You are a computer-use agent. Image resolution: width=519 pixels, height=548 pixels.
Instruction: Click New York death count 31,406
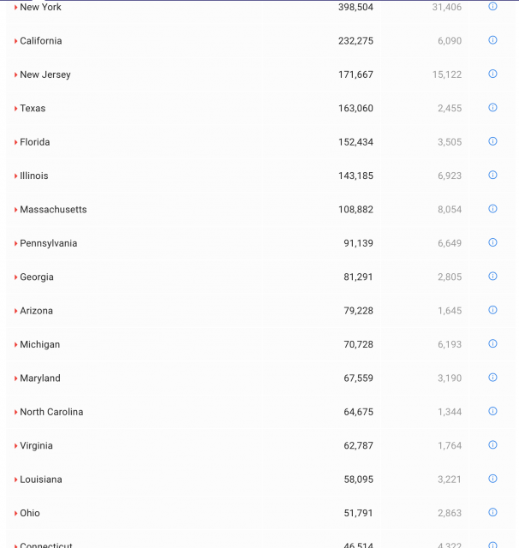(x=447, y=7)
